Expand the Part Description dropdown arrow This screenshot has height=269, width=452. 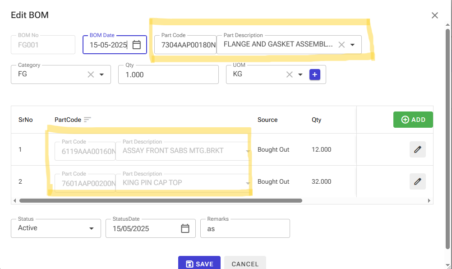(x=352, y=45)
